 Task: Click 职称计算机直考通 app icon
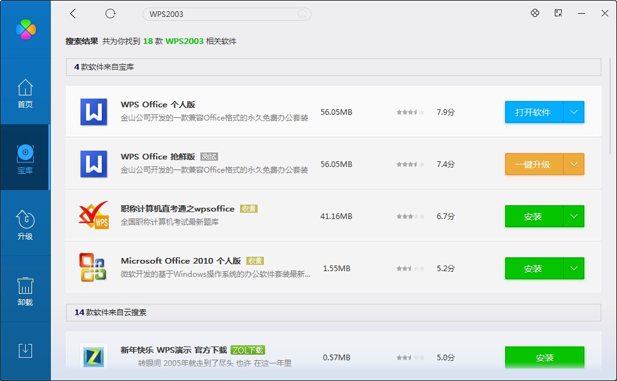[x=94, y=215]
